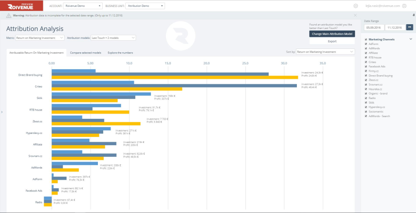Open the Metric dropdown
The width and height of the screenshot is (416, 213).
point(40,38)
